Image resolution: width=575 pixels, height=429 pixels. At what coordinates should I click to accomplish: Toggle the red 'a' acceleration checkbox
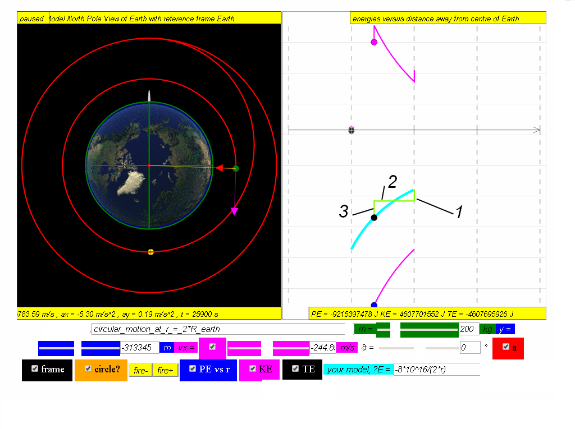point(506,347)
